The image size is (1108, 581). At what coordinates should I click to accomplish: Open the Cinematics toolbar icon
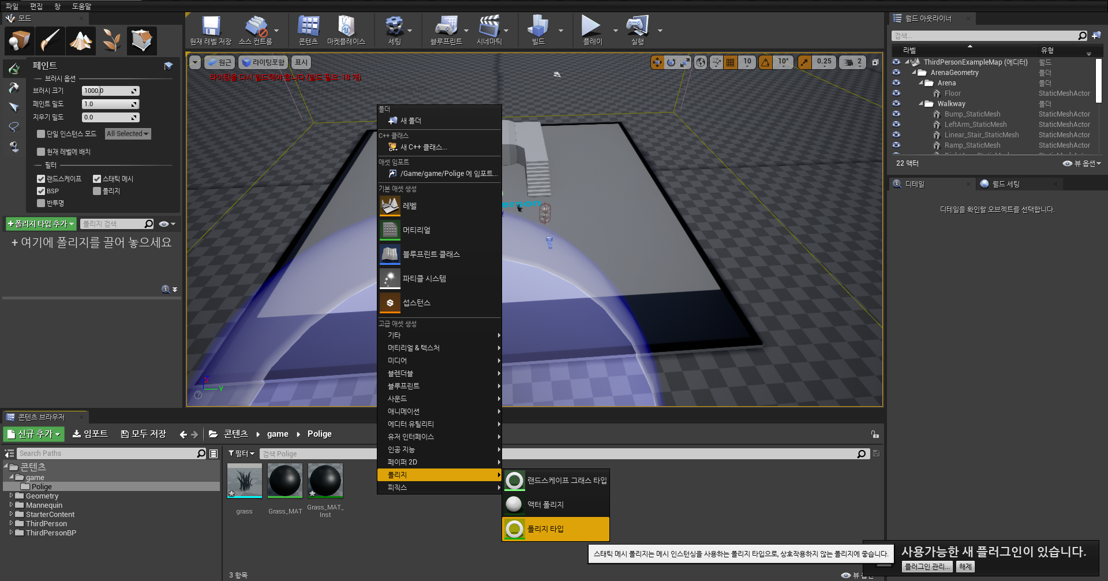coord(489,31)
